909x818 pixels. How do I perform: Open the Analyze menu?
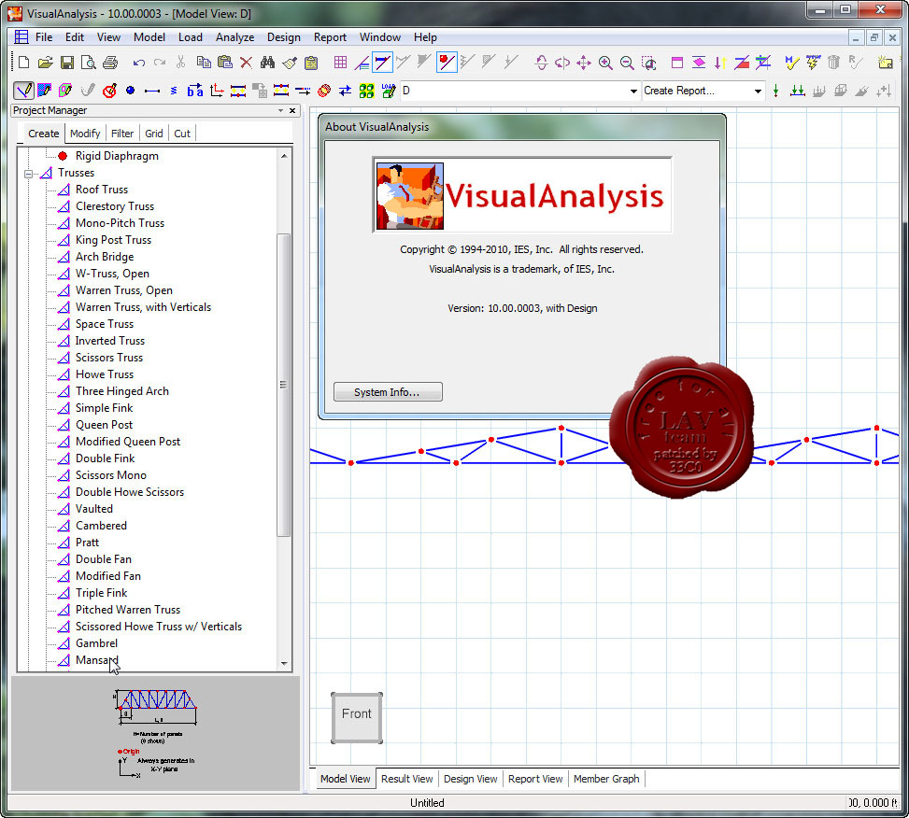pos(234,37)
